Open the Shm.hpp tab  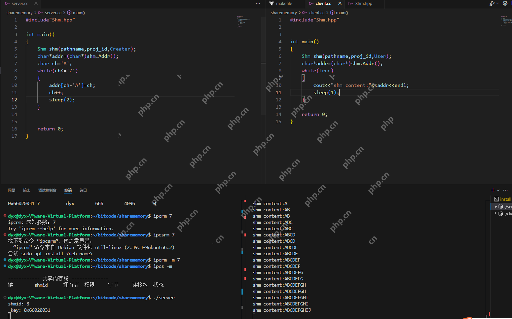[x=364, y=4]
